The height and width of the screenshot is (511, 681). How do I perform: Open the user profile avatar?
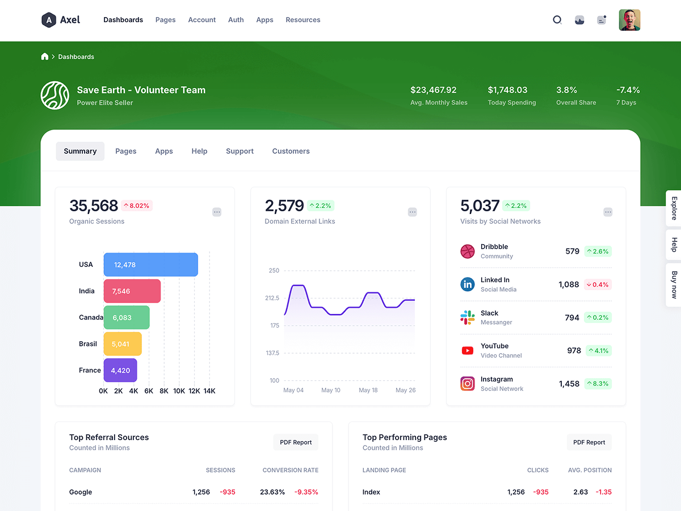point(629,20)
